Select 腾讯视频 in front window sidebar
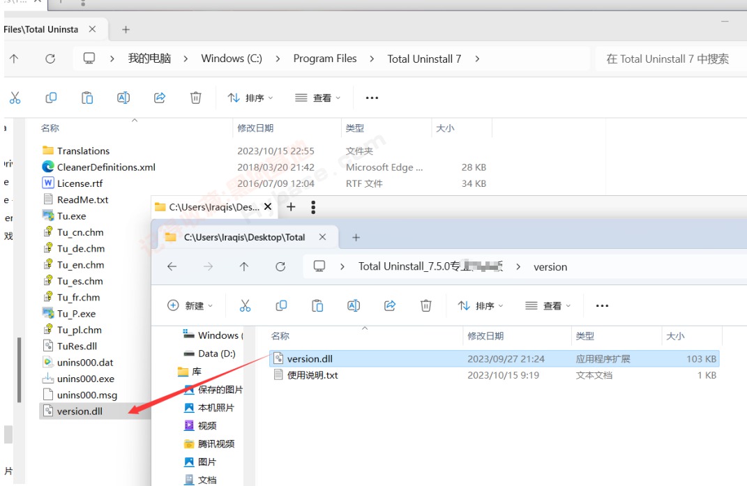The height and width of the screenshot is (486, 747). 209,443
